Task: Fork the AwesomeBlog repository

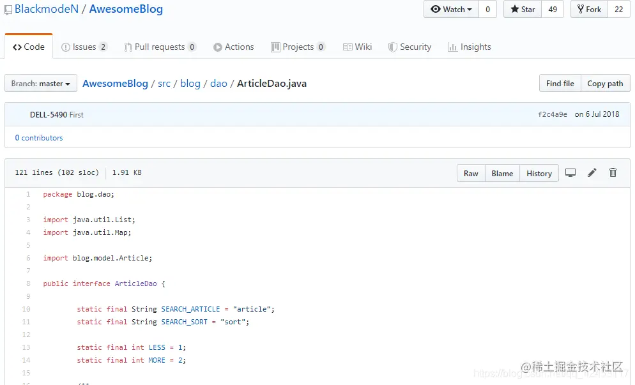Action: (589, 10)
